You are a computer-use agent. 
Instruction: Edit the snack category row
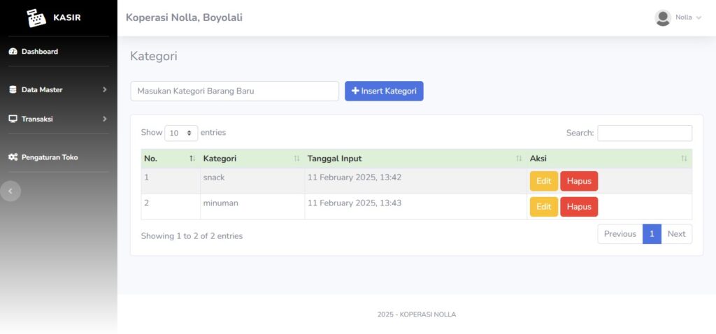point(543,181)
